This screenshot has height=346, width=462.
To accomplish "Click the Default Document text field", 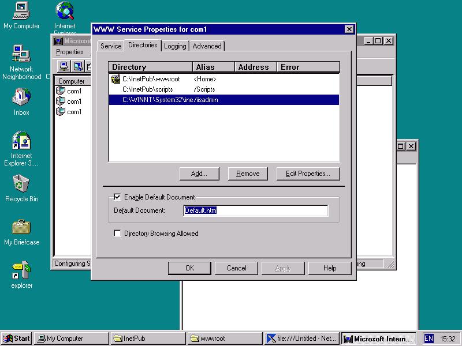I will [x=255, y=210].
